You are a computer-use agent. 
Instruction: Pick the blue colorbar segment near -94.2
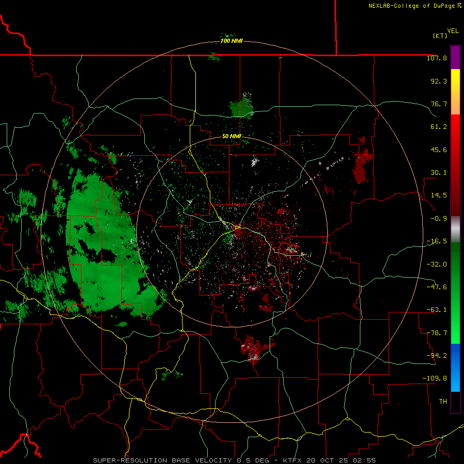455,355
